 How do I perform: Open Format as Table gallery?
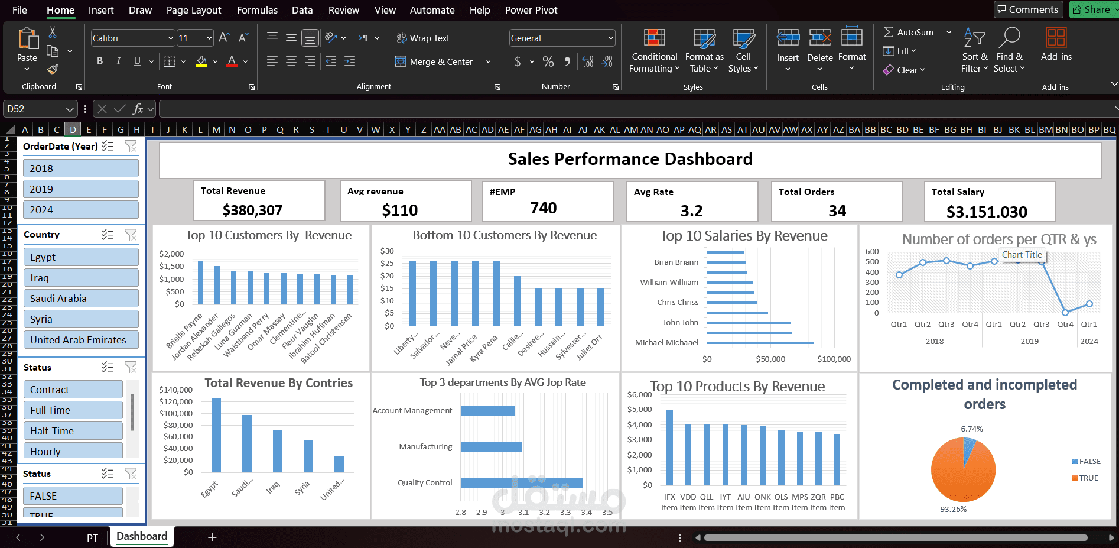[704, 51]
